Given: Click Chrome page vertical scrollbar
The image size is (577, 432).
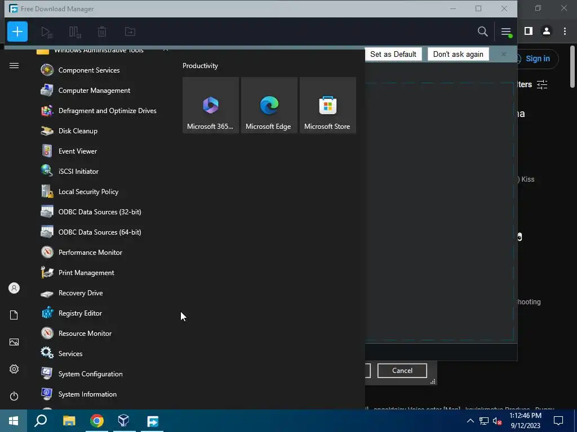Looking at the screenshot, I should (x=572, y=67).
